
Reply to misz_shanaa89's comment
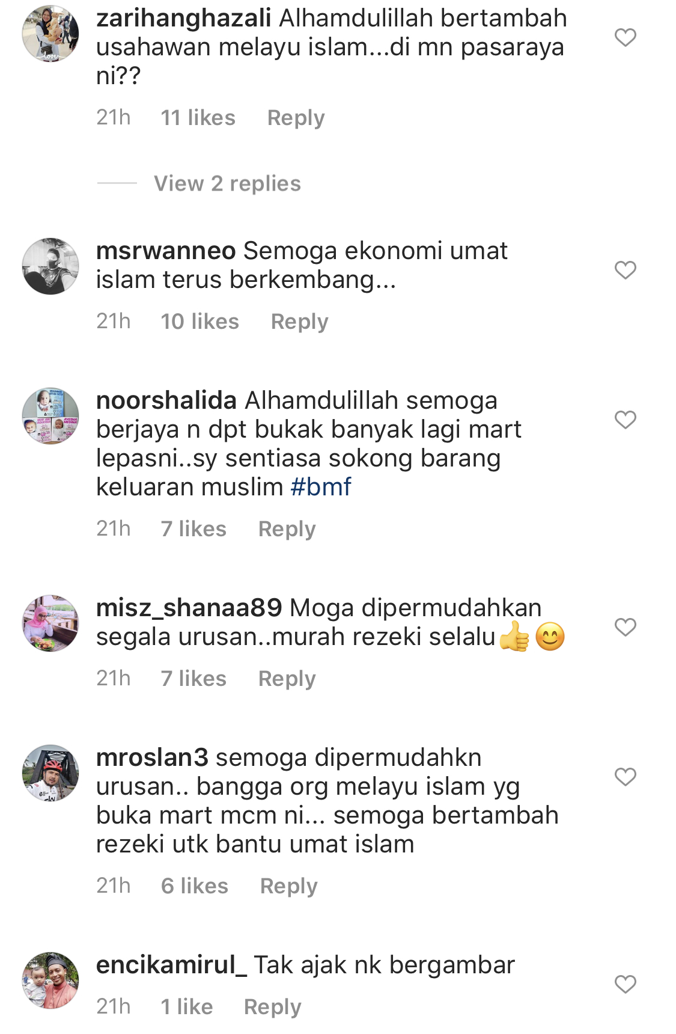point(287,679)
